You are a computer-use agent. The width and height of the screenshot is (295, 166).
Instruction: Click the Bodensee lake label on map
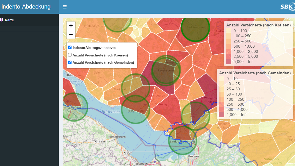point(111,112)
